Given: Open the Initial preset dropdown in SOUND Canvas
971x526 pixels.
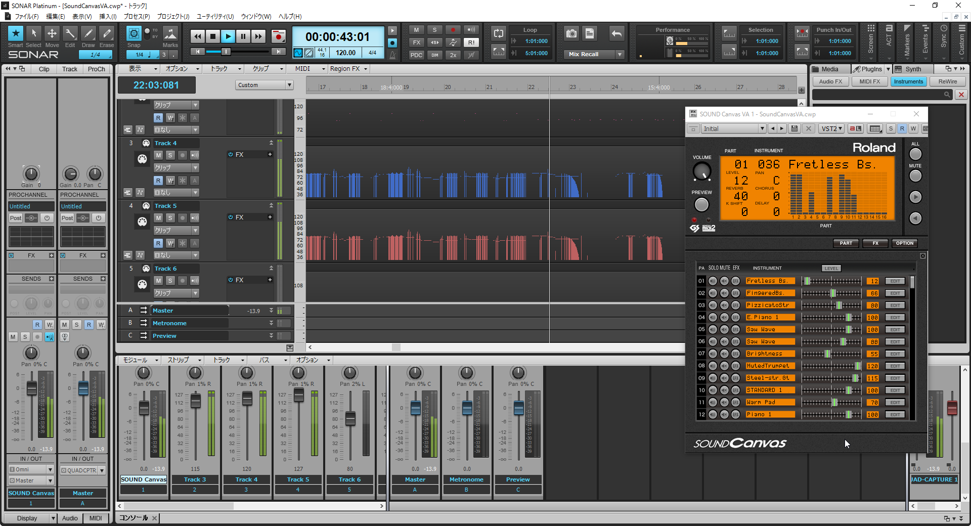Looking at the screenshot, I should coord(762,129).
